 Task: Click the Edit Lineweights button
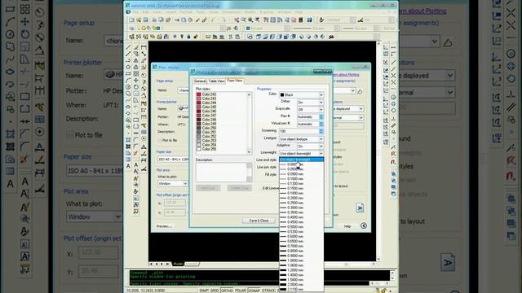click(x=270, y=188)
